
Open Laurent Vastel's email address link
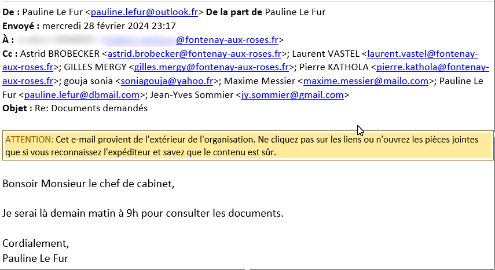pyautogui.click(x=422, y=54)
